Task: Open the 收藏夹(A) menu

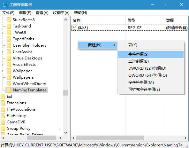Action: [61, 13]
